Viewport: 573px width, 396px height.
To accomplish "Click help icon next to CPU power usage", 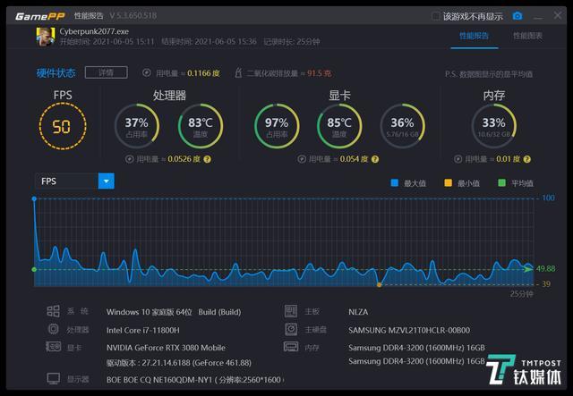I will (x=208, y=159).
